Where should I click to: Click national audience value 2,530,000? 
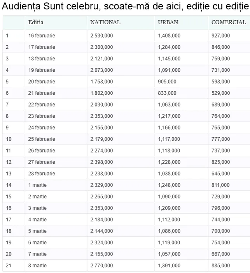(x=101, y=35)
